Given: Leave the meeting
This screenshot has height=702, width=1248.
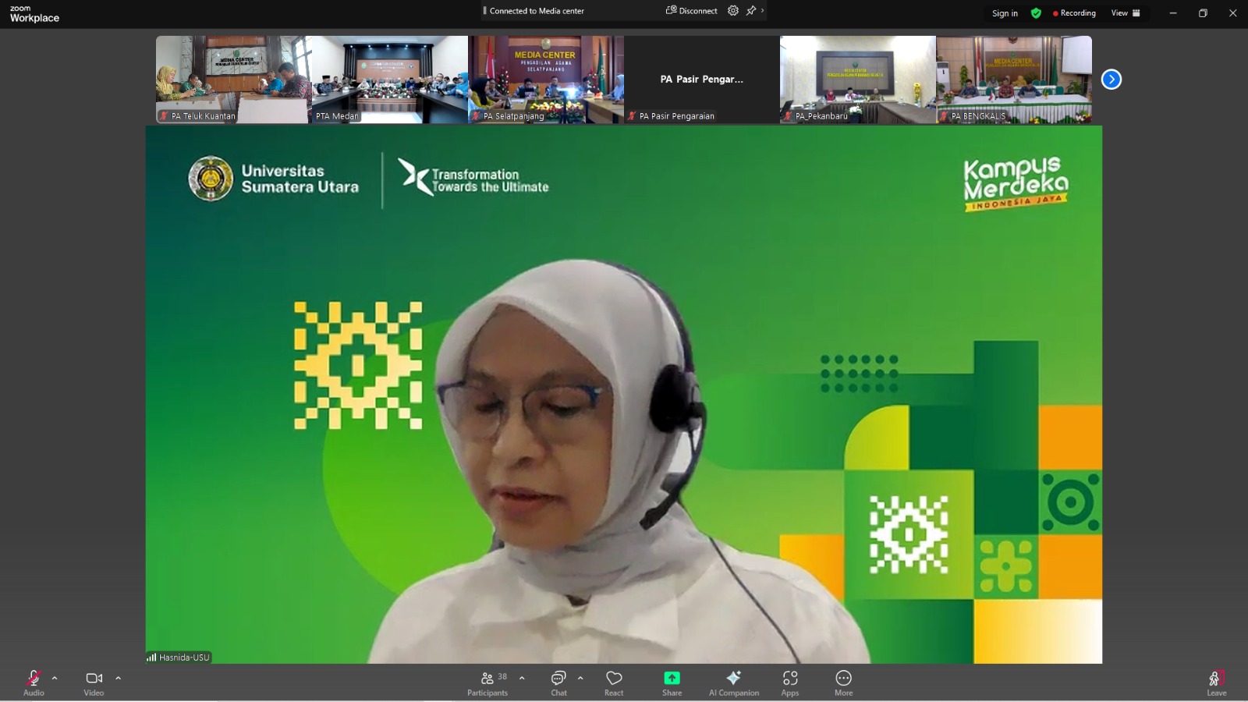Looking at the screenshot, I should tap(1216, 682).
